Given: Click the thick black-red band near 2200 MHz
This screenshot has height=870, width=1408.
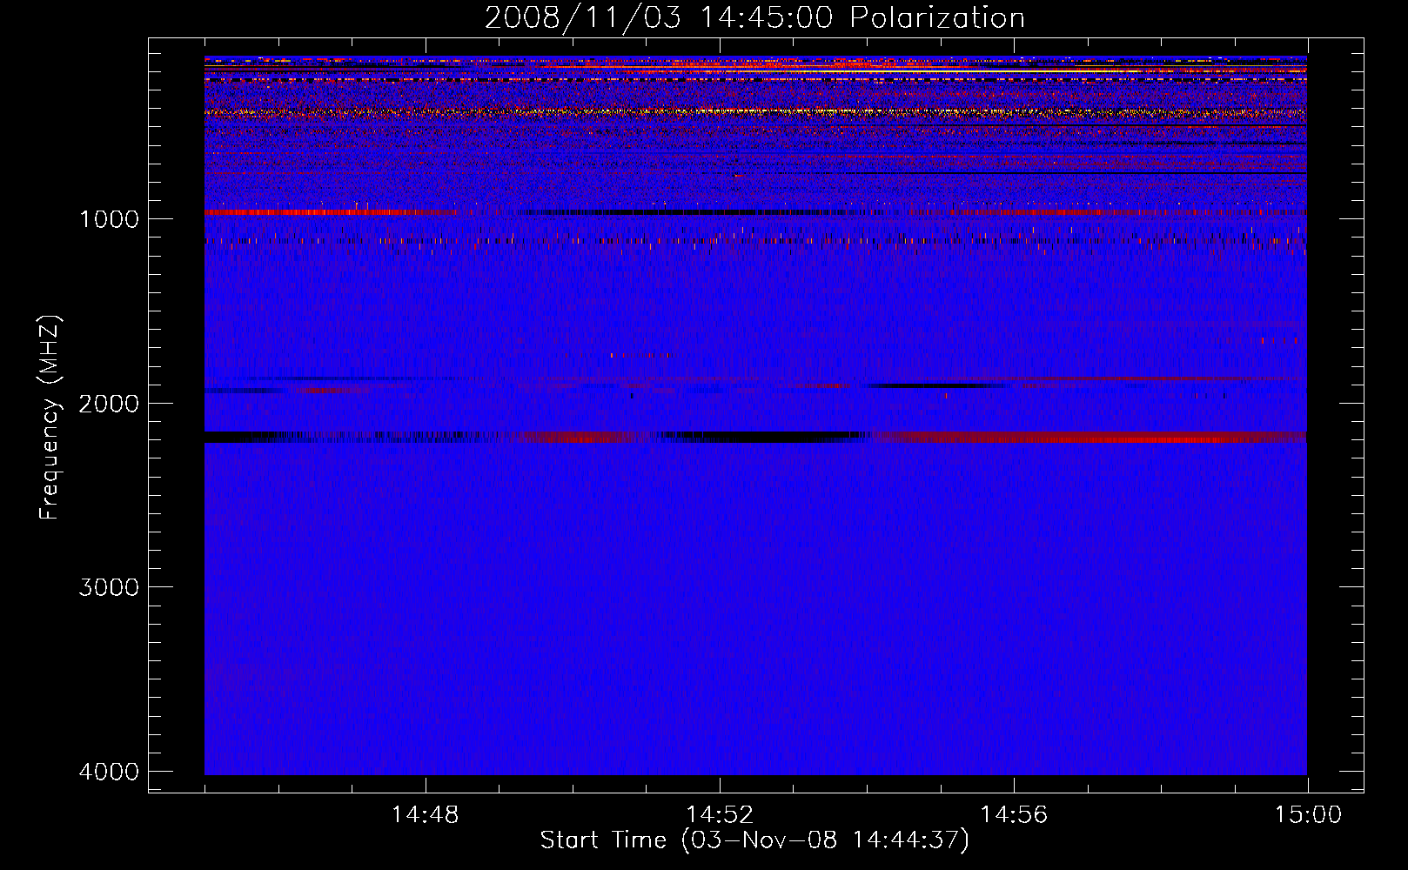Looking at the screenshot, I should [755, 437].
